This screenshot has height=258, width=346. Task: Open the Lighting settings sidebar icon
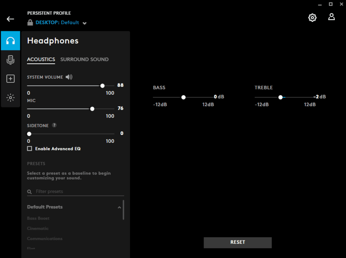click(x=10, y=98)
